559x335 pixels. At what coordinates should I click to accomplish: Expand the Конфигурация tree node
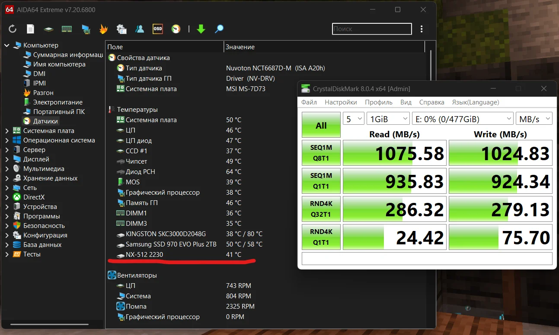(x=6, y=235)
